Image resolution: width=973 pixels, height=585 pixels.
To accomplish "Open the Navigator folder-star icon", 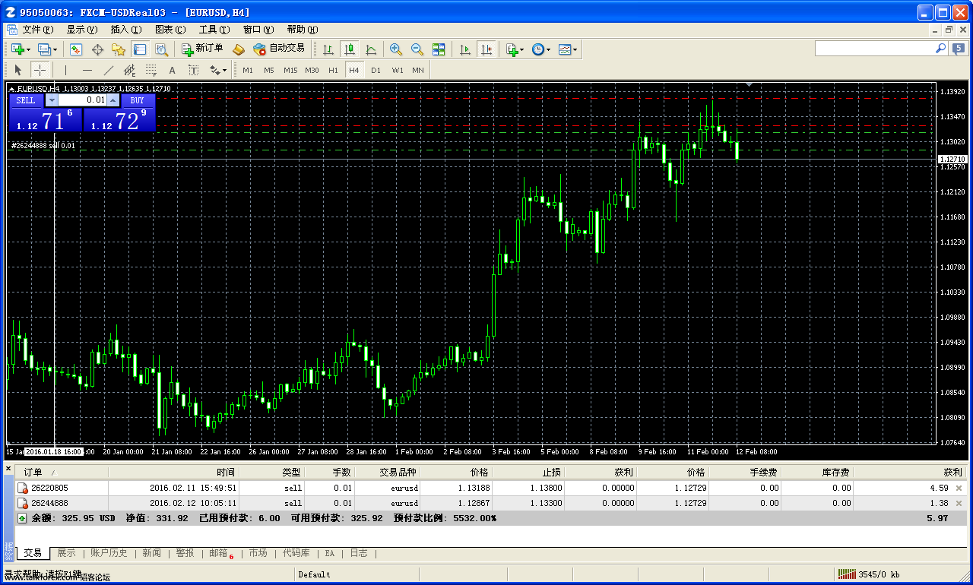I will 119,49.
